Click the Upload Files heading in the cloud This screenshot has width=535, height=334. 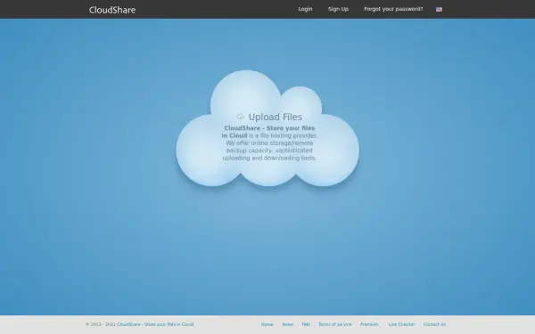tap(276, 117)
